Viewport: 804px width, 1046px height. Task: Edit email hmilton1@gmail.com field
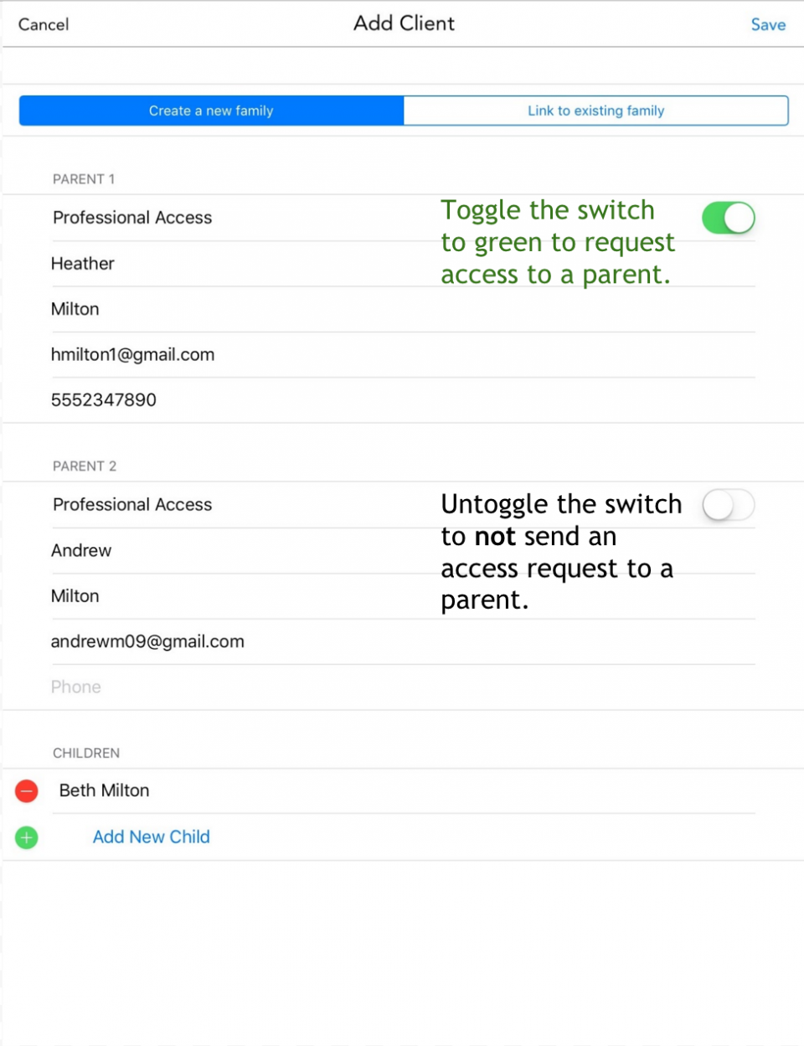tap(403, 354)
